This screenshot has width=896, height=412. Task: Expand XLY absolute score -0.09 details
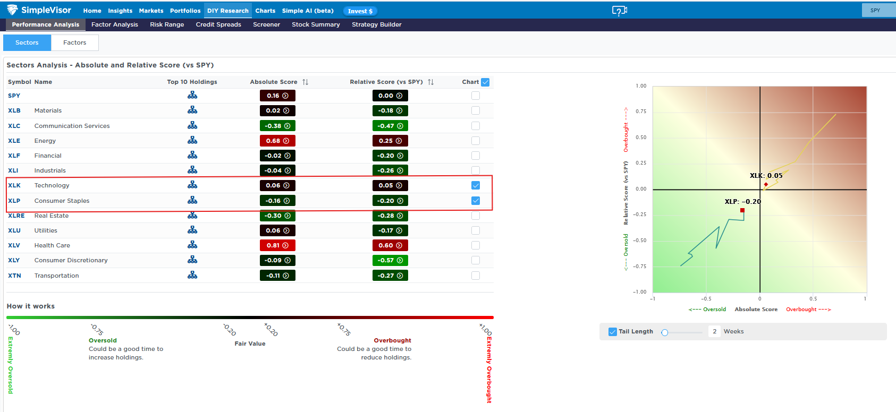pyautogui.click(x=277, y=260)
